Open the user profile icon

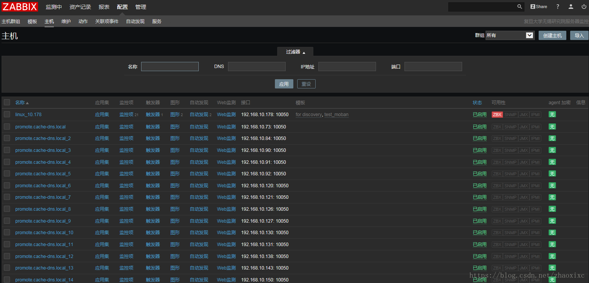point(571,7)
